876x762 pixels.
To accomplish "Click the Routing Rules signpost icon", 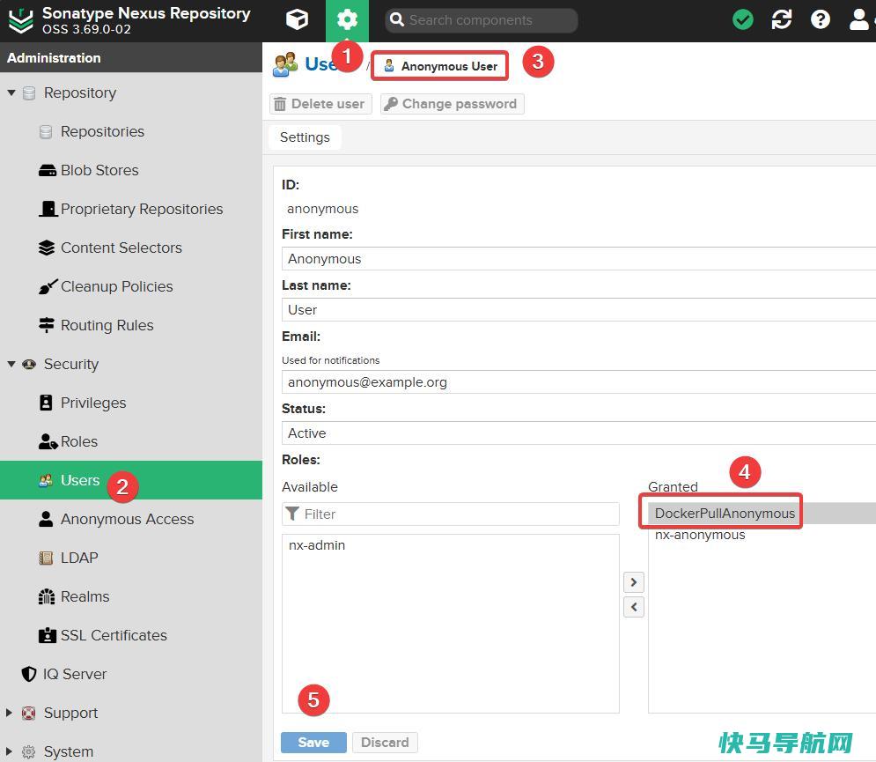I will 47,325.
